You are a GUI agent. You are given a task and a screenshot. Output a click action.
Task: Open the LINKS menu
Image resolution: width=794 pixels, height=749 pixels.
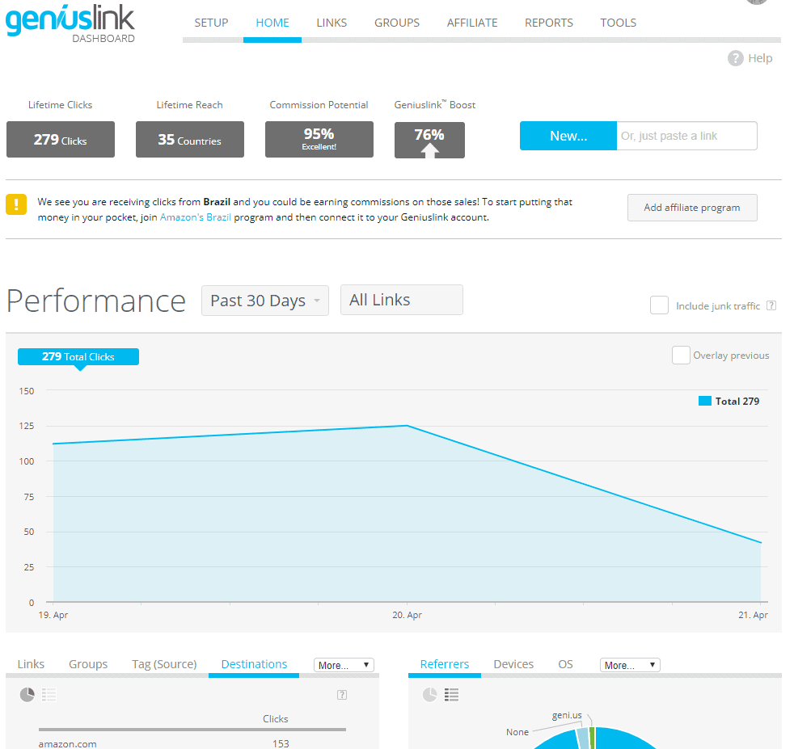click(x=332, y=23)
